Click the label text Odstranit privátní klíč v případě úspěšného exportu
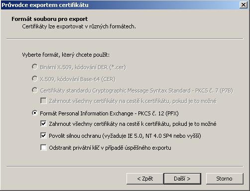The height and width of the screenshot is (191, 250). click(110, 148)
